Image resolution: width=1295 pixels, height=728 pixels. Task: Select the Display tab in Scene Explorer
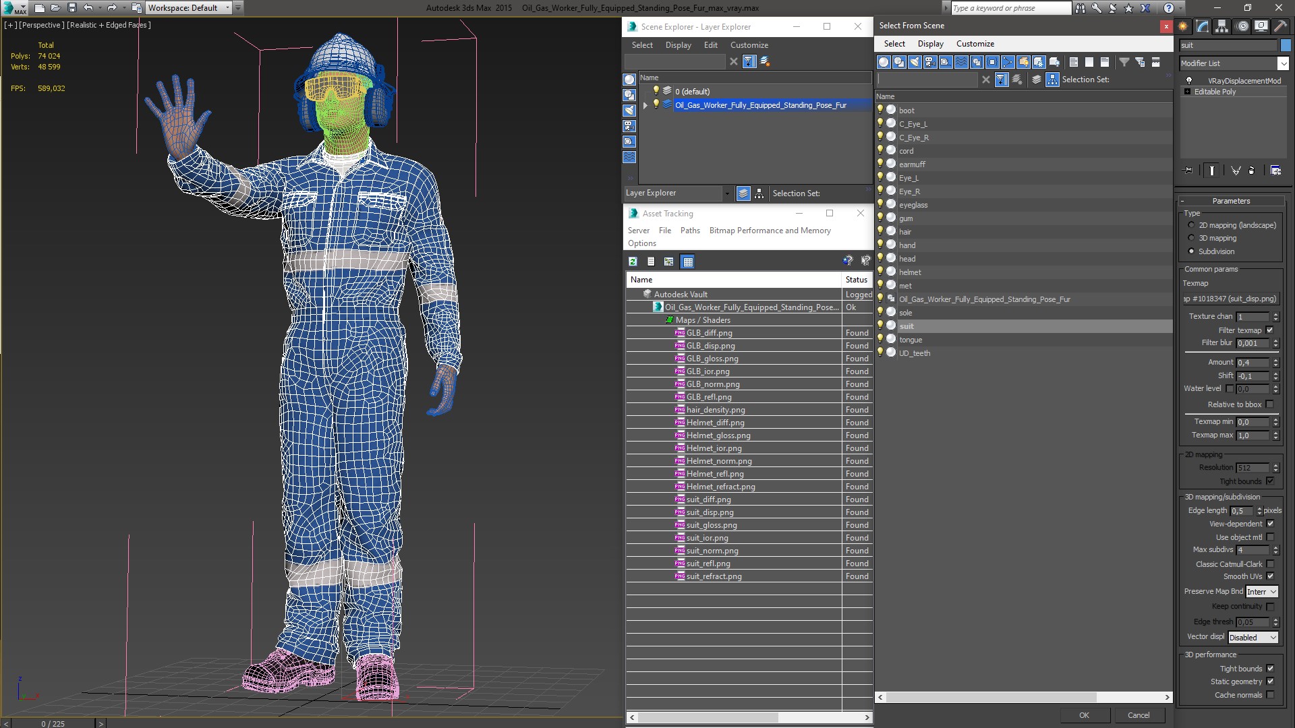click(678, 44)
